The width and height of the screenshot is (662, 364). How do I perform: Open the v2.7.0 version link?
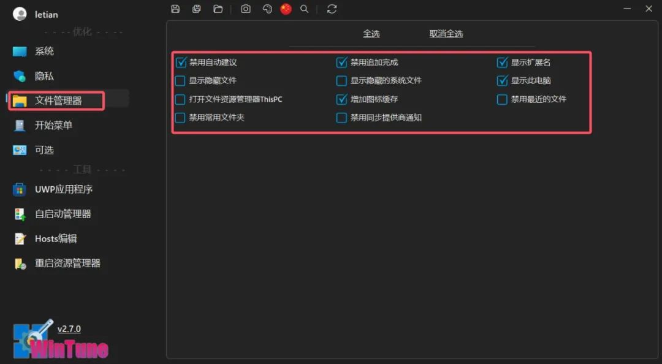69,329
